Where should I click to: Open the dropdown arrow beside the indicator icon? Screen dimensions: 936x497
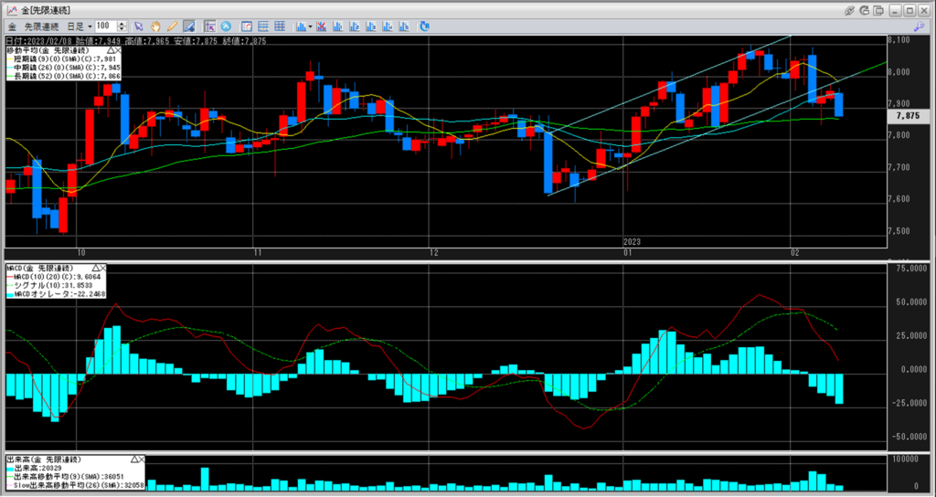click(x=311, y=26)
